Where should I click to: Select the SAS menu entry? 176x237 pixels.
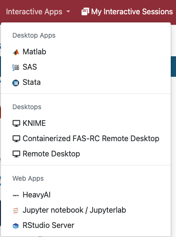pyautogui.click(x=86, y=67)
